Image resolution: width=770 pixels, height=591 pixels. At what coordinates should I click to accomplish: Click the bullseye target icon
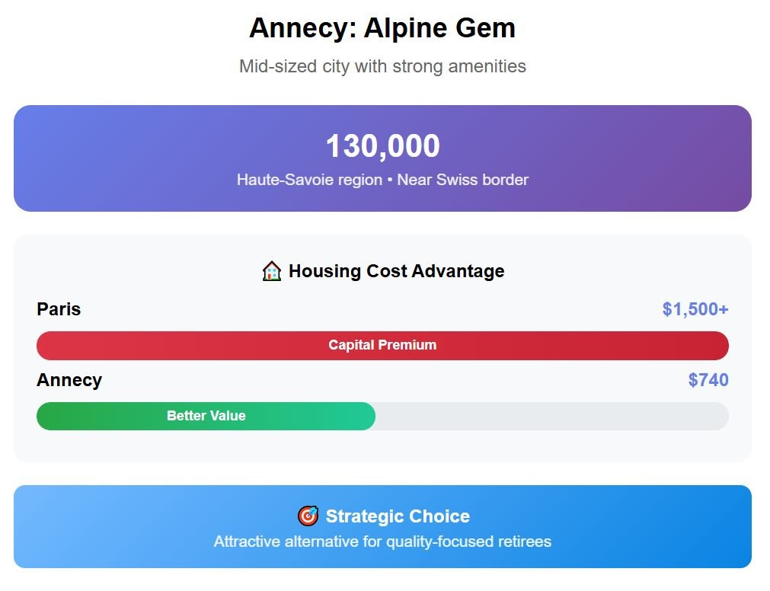(308, 516)
